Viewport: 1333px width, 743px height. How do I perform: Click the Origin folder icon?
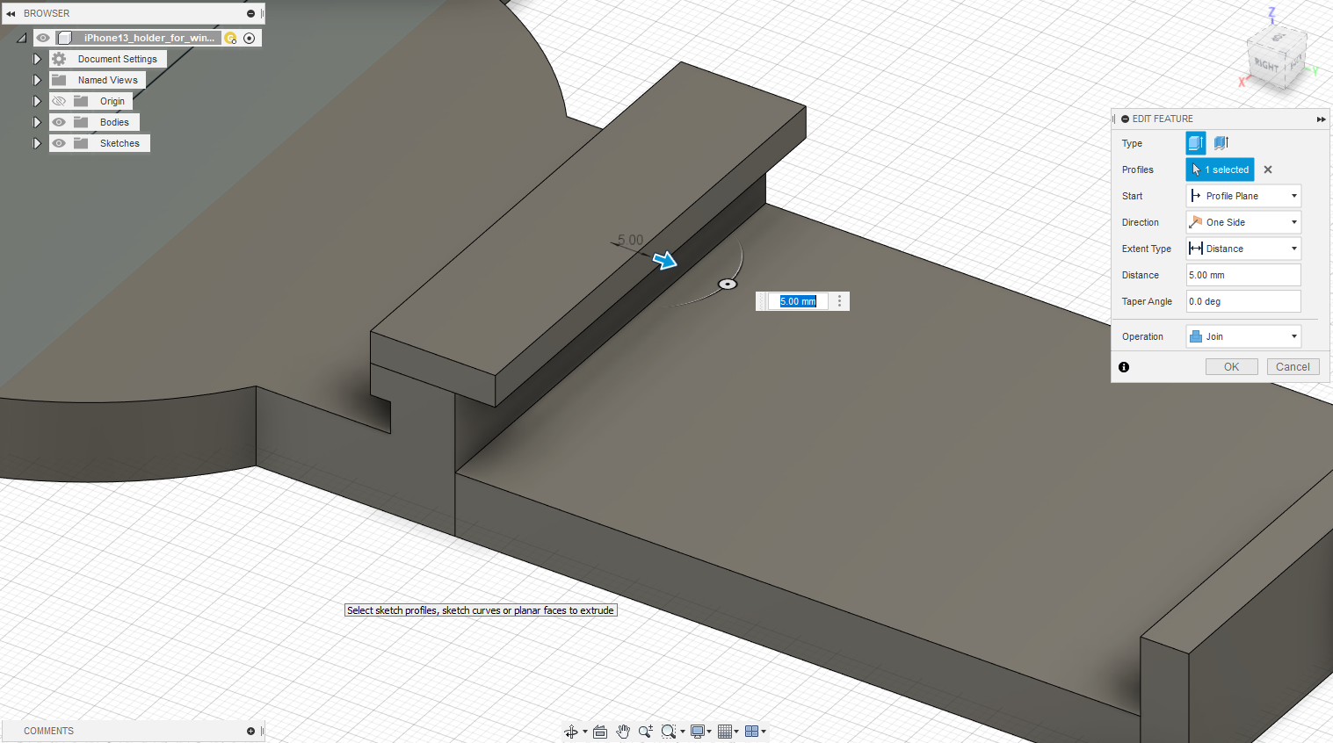point(81,101)
